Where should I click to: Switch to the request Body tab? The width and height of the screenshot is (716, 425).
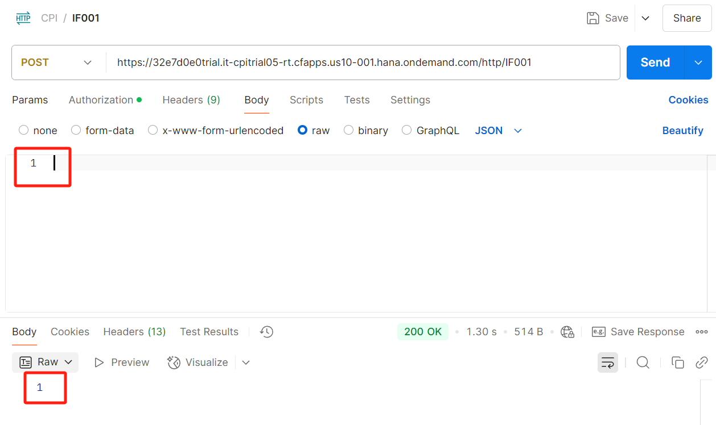point(257,100)
